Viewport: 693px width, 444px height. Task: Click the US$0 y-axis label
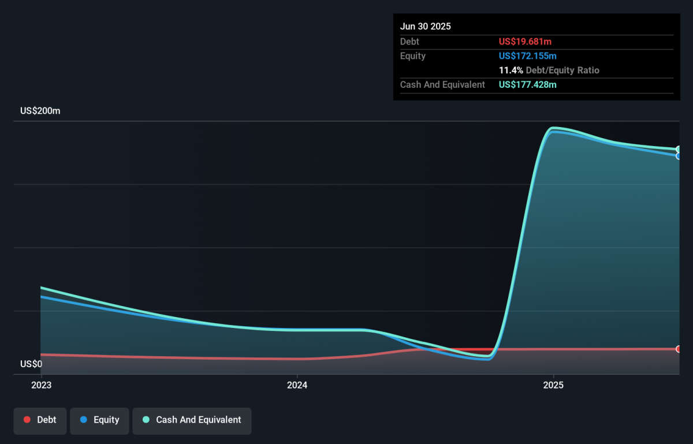click(x=31, y=364)
